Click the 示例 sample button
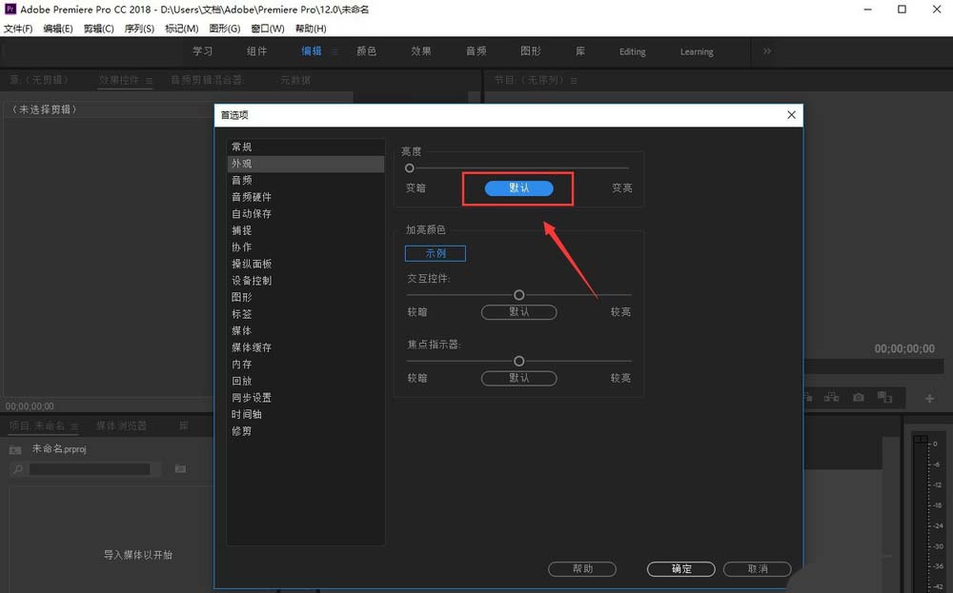953x593 pixels. pyautogui.click(x=436, y=253)
